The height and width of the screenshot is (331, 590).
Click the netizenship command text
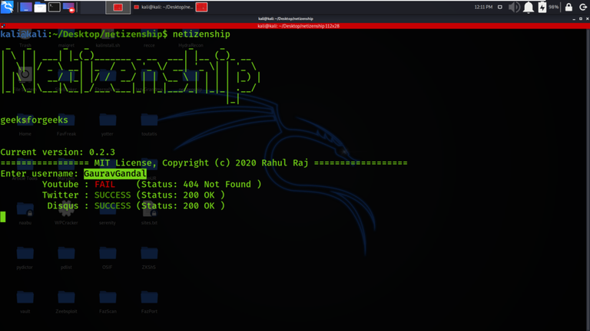point(201,34)
